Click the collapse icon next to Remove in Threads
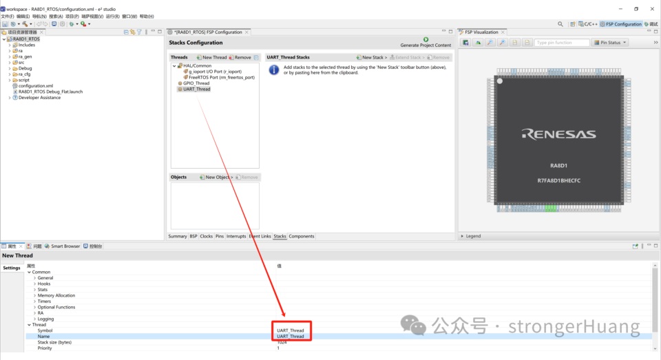 tap(256, 57)
